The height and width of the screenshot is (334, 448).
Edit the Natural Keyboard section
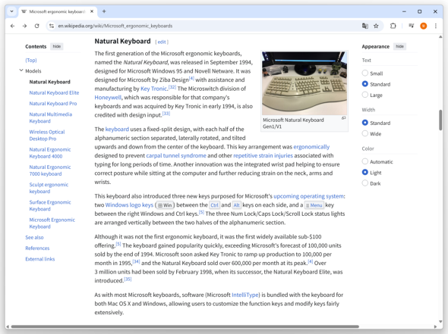click(162, 42)
